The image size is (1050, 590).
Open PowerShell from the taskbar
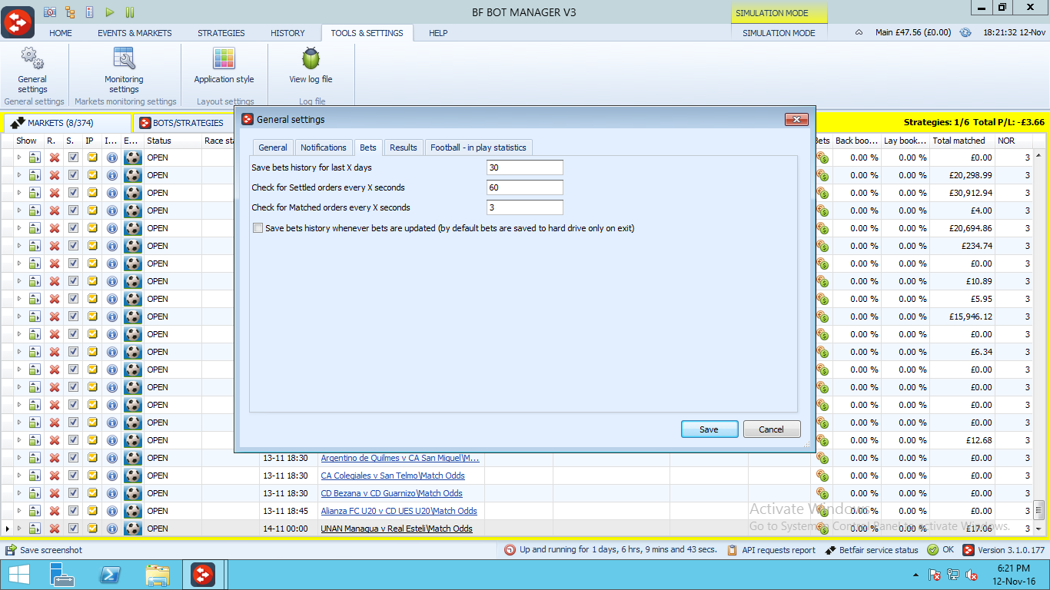110,574
